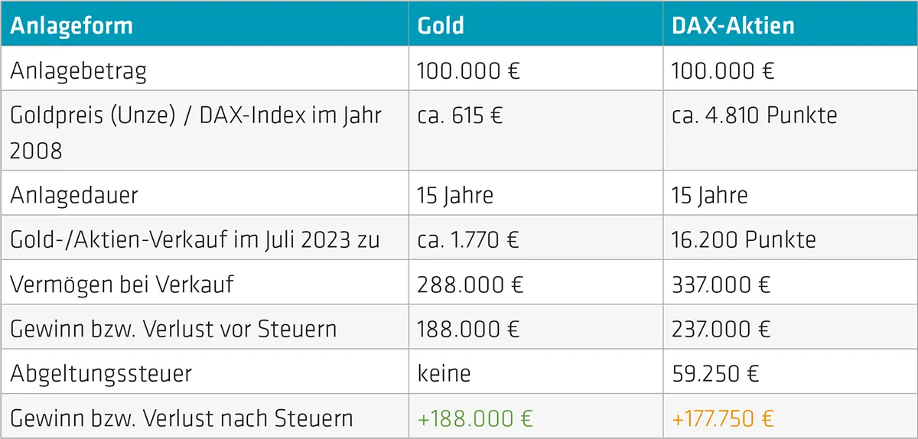Click the Anlagebetrag row label

(x=78, y=71)
